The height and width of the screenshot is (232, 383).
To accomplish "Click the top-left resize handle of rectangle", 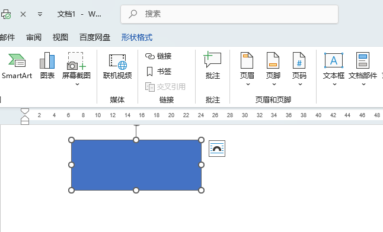I will pyautogui.click(x=71, y=140).
